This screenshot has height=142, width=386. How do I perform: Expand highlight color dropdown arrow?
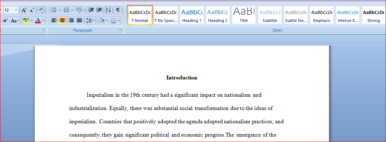pyautogui.click(x=31, y=20)
